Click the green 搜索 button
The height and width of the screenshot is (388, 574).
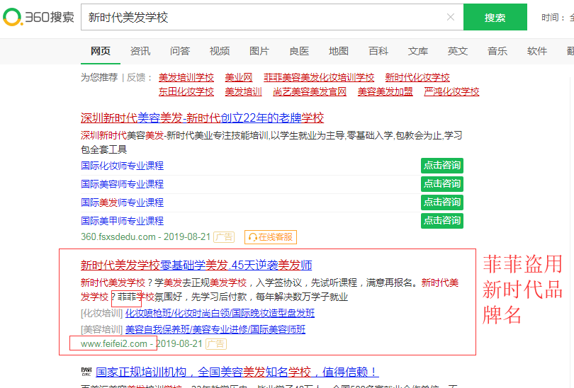(x=495, y=18)
